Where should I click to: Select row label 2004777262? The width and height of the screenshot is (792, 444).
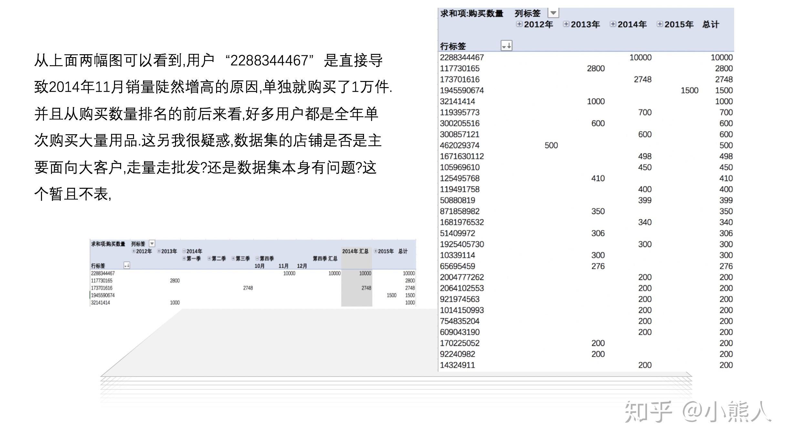pyautogui.click(x=462, y=277)
